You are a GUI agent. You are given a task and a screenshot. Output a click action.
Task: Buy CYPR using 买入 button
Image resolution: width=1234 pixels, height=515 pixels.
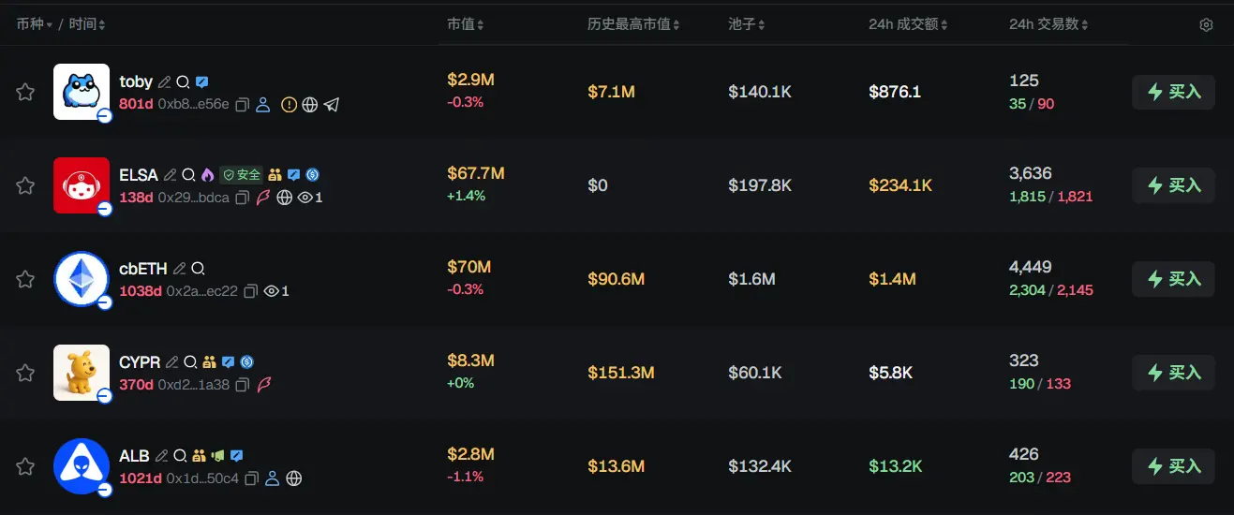(1173, 373)
